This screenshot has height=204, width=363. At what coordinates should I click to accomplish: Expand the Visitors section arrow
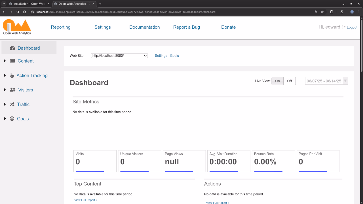point(5,90)
